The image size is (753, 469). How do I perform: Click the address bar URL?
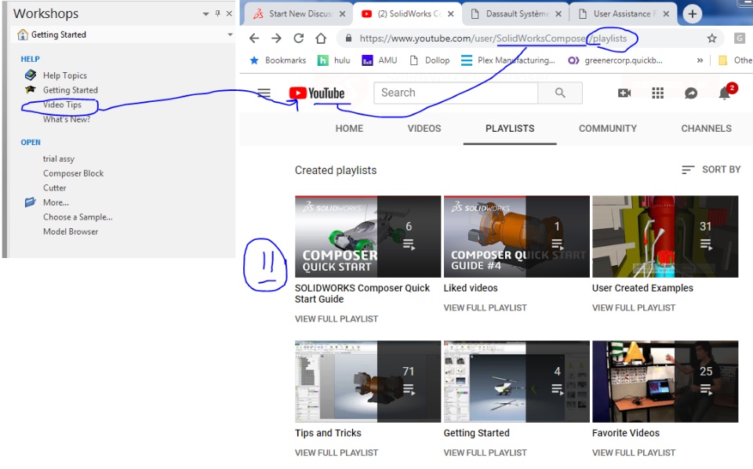pos(493,38)
